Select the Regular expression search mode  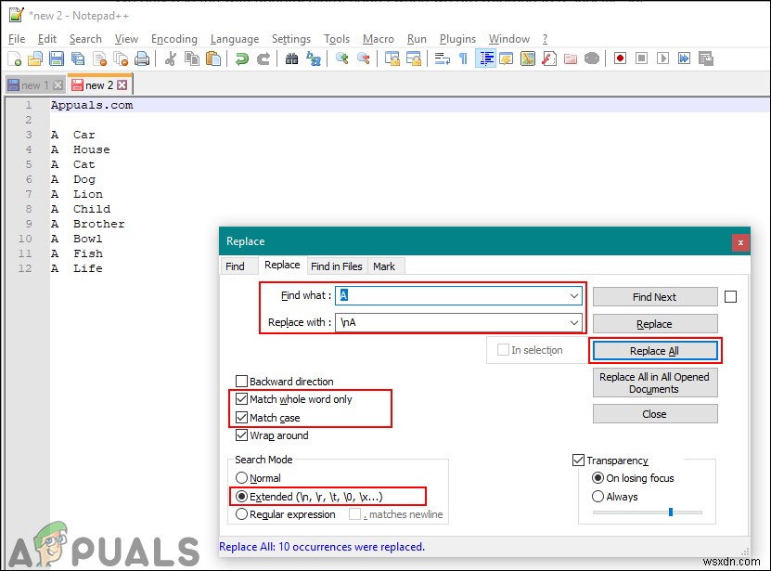(x=243, y=513)
